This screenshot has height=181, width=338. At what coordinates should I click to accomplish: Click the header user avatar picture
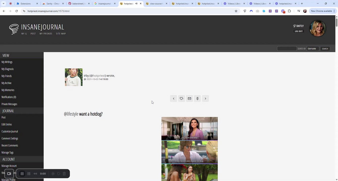click(x=318, y=28)
